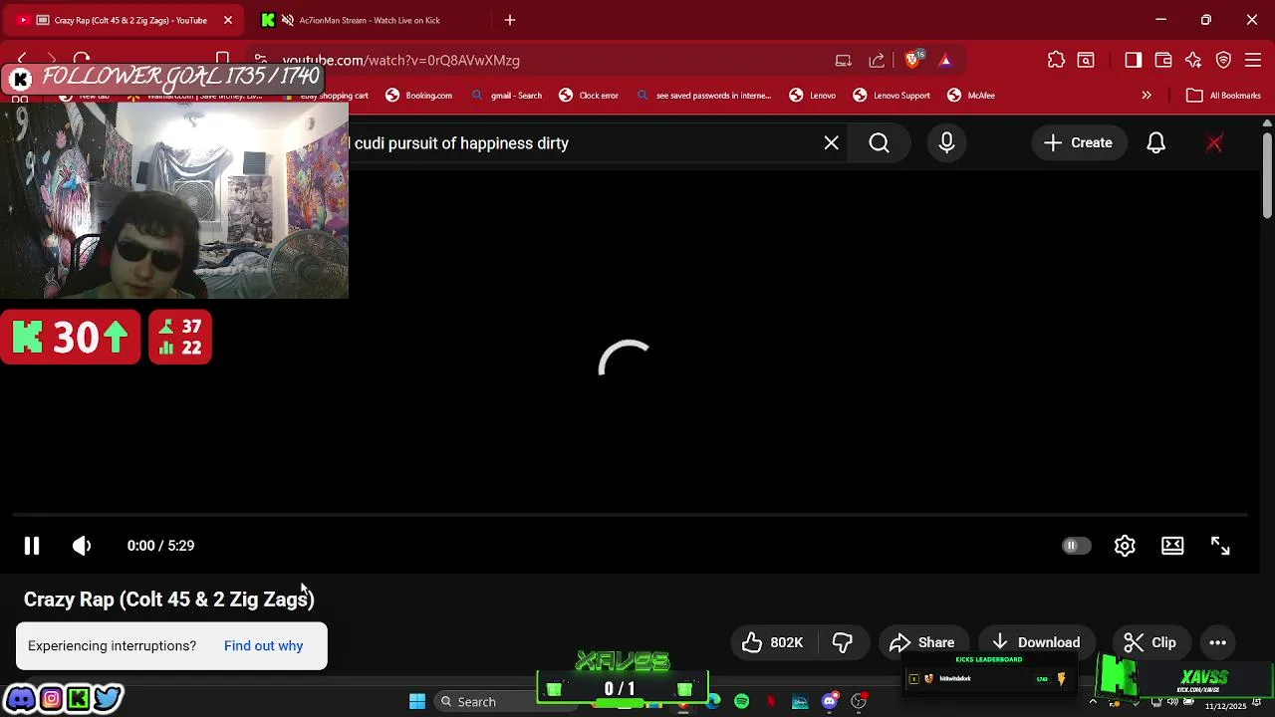Open the YouTube Create menu

click(x=1078, y=142)
